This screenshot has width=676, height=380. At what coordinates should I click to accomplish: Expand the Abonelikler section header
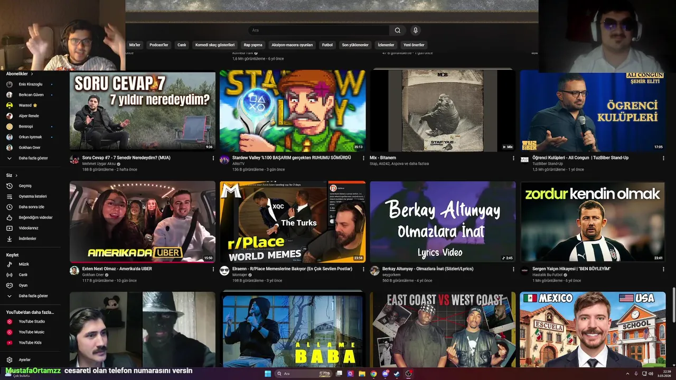click(20, 74)
